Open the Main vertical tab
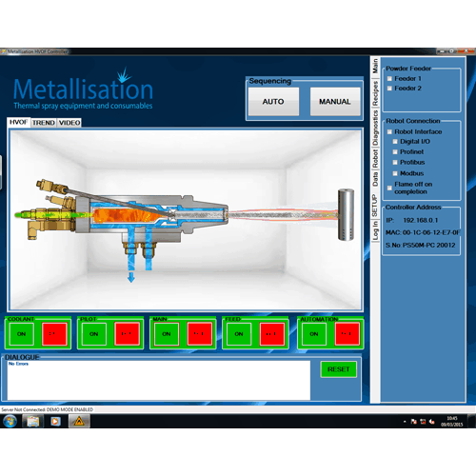 pyautogui.click(x=375, y=66)
